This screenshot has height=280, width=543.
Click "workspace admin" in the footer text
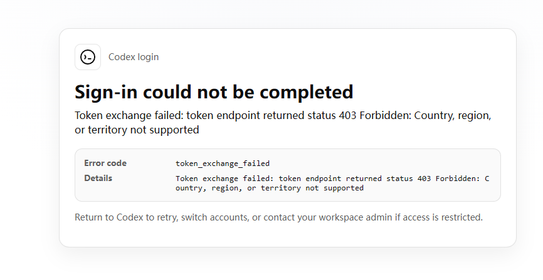coord(356,217)
